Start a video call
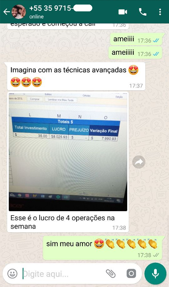Screen dimensions: 169x287 [x=123, y=12]
